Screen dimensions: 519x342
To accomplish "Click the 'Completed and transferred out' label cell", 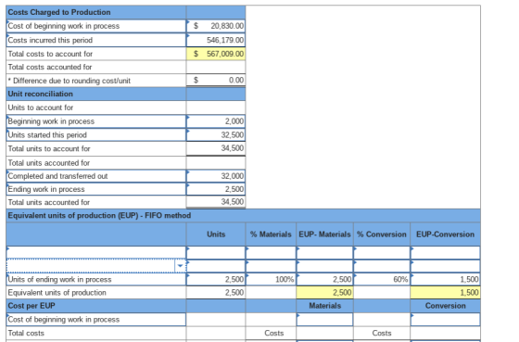I will [x=96, y=176].
